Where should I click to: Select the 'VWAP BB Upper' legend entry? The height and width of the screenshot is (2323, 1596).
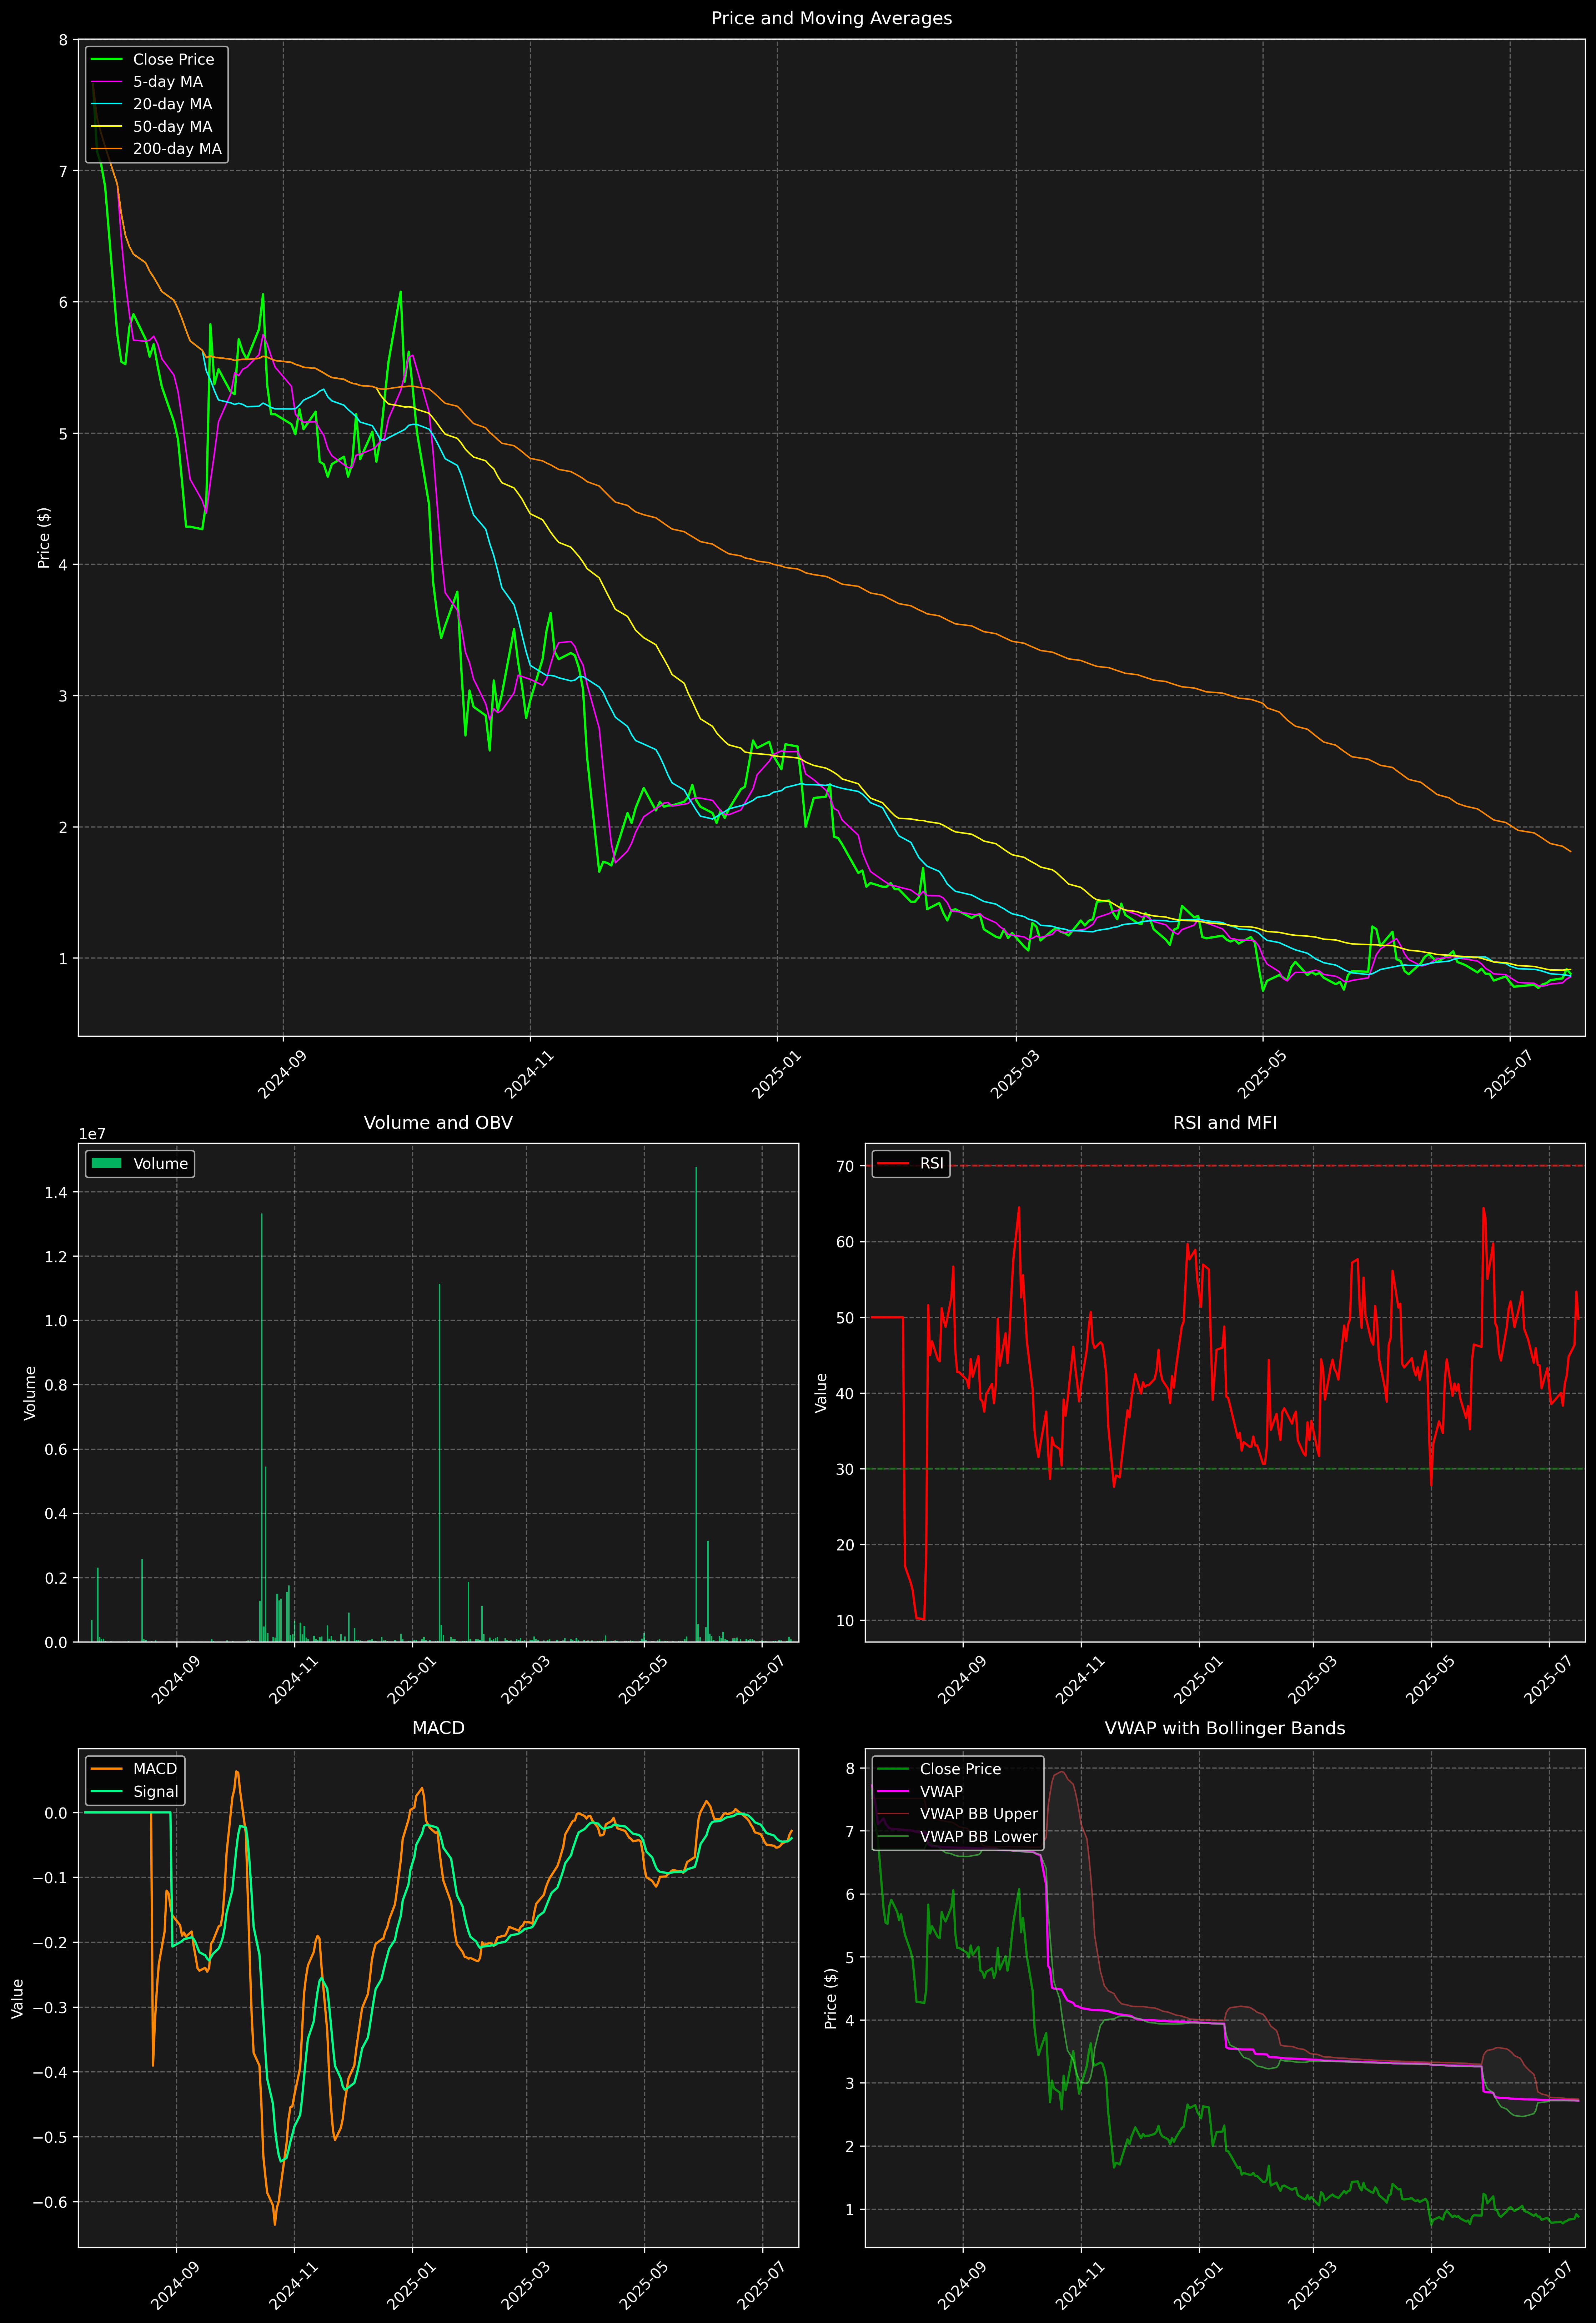pos(979,1814)
